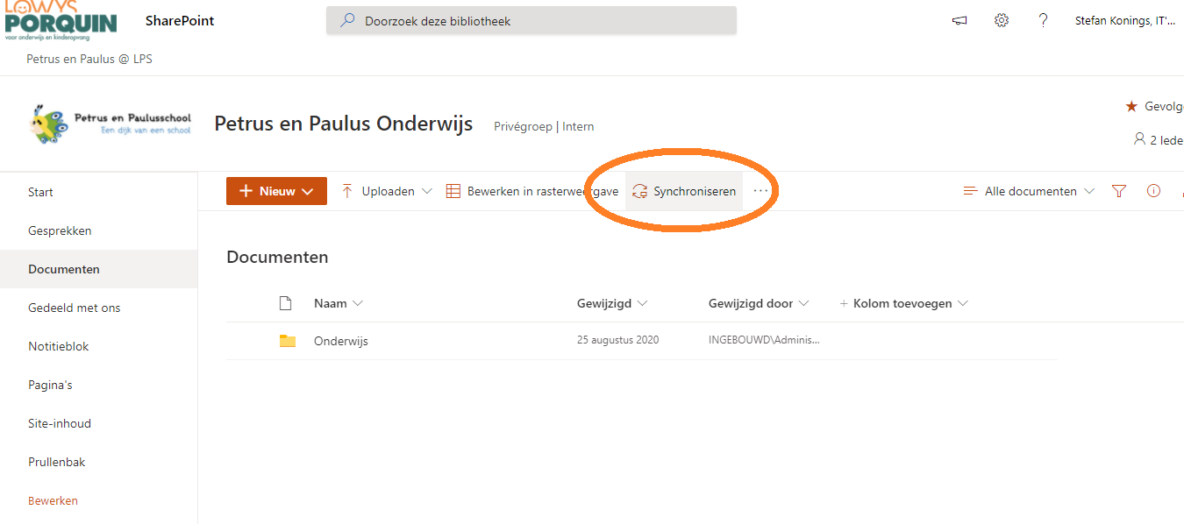Click the Bewerken navigation link
Viewport: 1184px width, 524px height.
coord(53,500)
